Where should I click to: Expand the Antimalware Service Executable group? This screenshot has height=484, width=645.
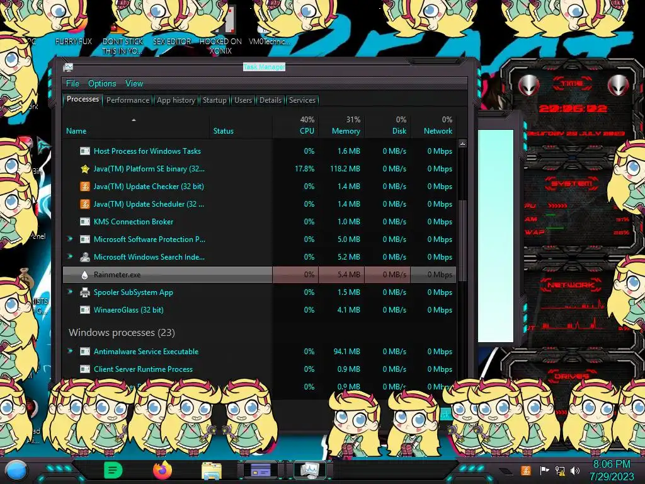pos(70,351)
